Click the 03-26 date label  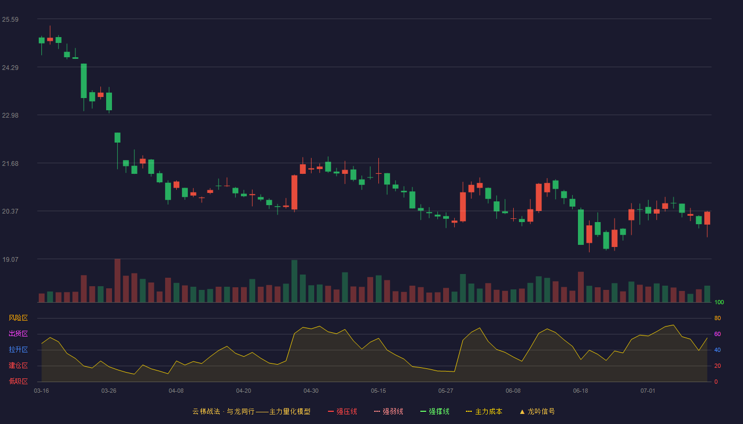(109, 391)
